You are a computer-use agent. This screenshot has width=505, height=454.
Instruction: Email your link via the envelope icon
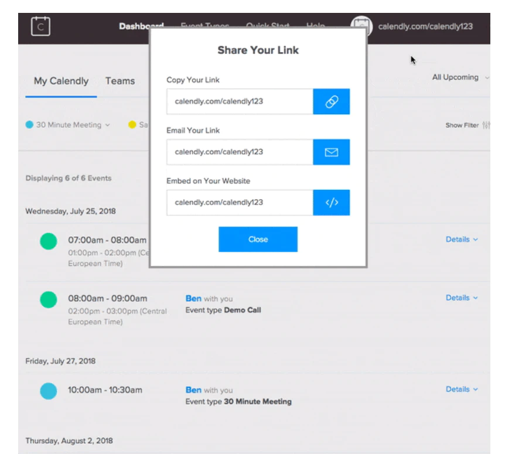(x=332, y=152)
